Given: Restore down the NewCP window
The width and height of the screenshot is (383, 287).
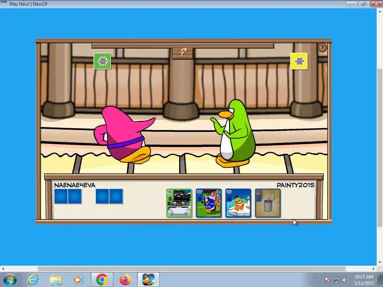Looking at the screenshot, I should click(x=364, y=4).
